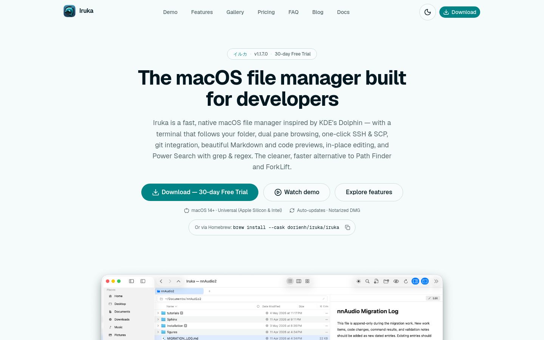Click the new file icon in the app toolbar
544x340 pixels.
coord(376,281)
